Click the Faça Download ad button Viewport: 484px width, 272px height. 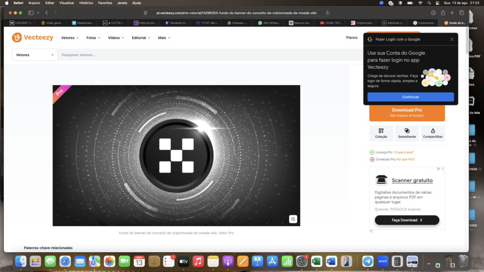pos(407,220)
